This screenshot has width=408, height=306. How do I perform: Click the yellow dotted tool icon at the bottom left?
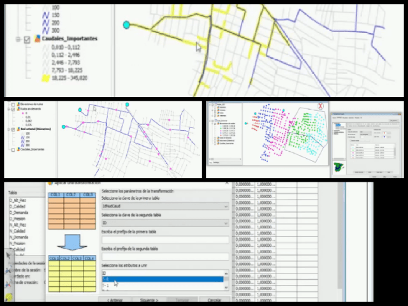pyautogui.click(x=8, y=296)
